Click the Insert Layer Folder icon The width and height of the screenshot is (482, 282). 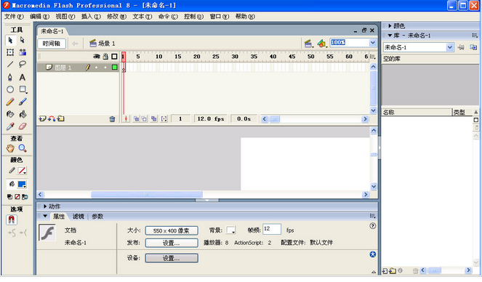tap(60, 118)
